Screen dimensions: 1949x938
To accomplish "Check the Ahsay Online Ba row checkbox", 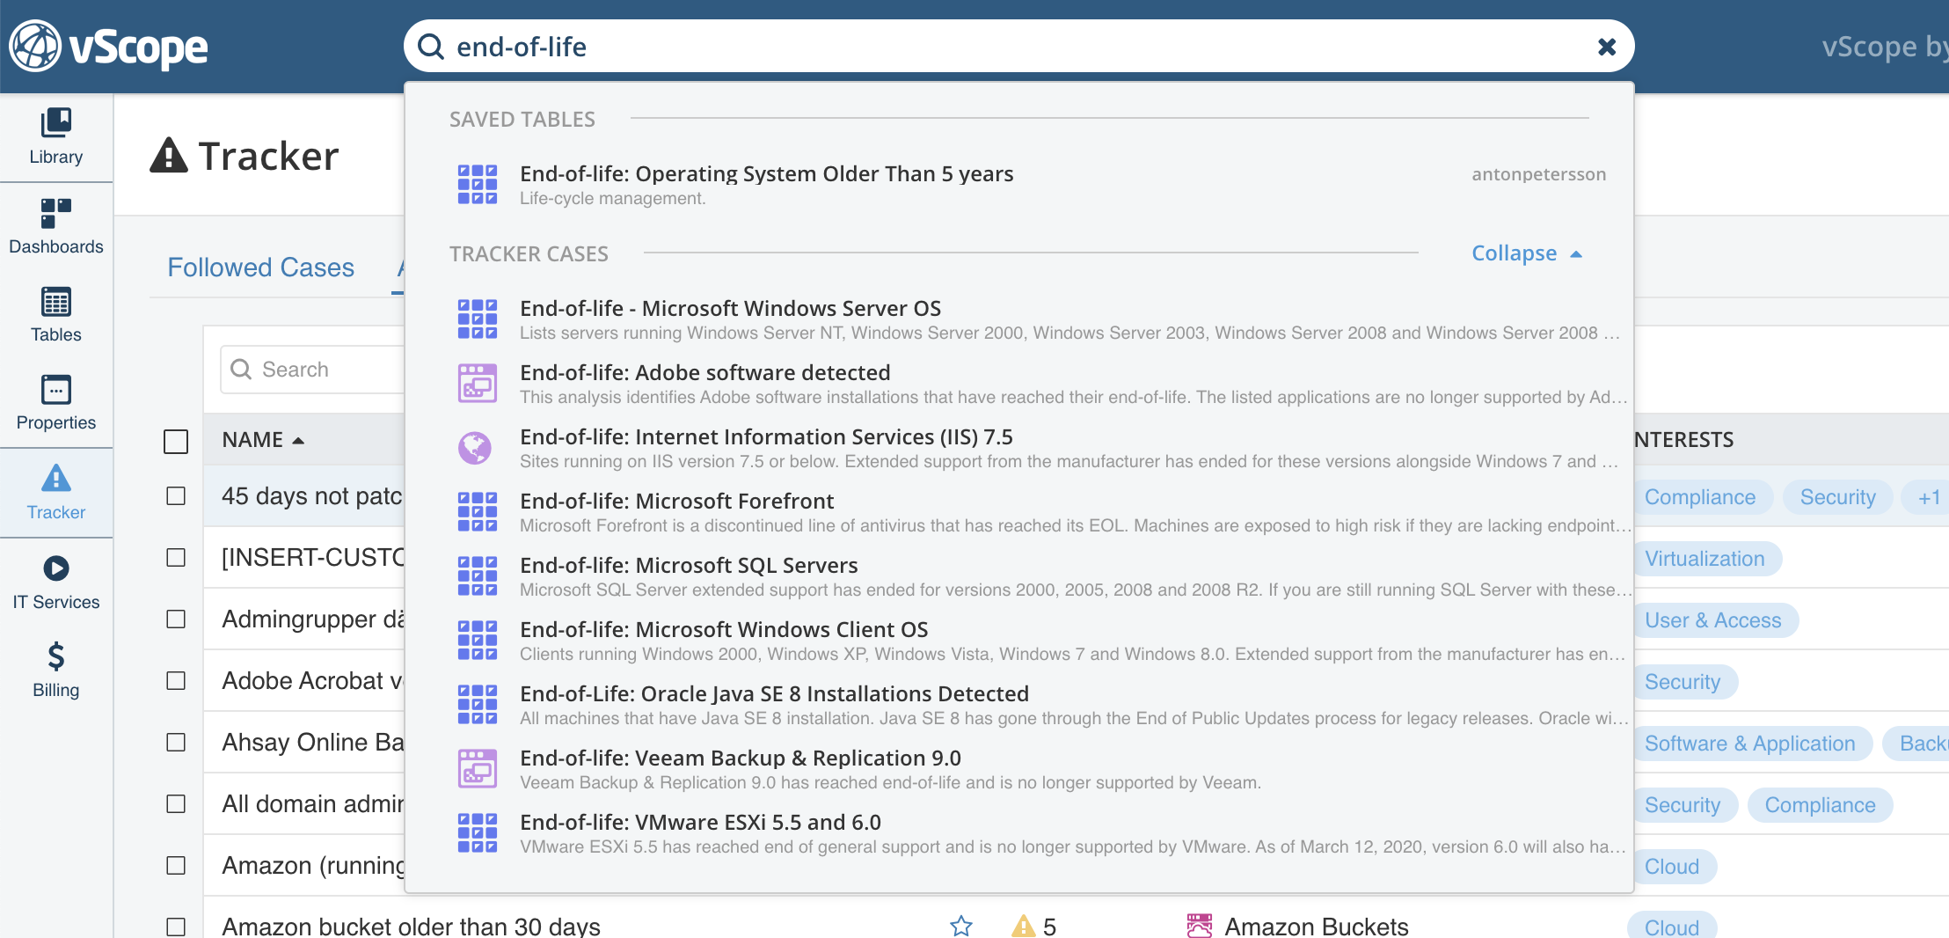I will 176,743.
